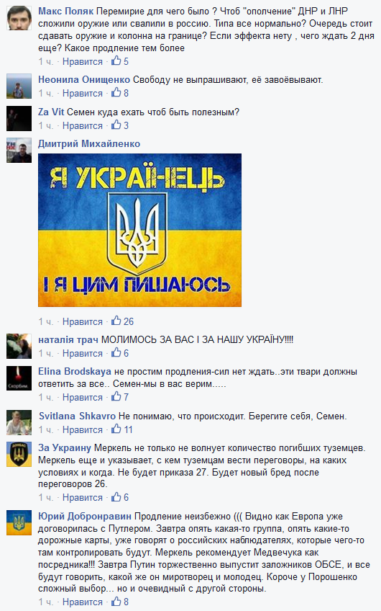
Task: Click the thumbs-up icon on Elina Brodskaya's comment
Action: click(x=116, y=396)
